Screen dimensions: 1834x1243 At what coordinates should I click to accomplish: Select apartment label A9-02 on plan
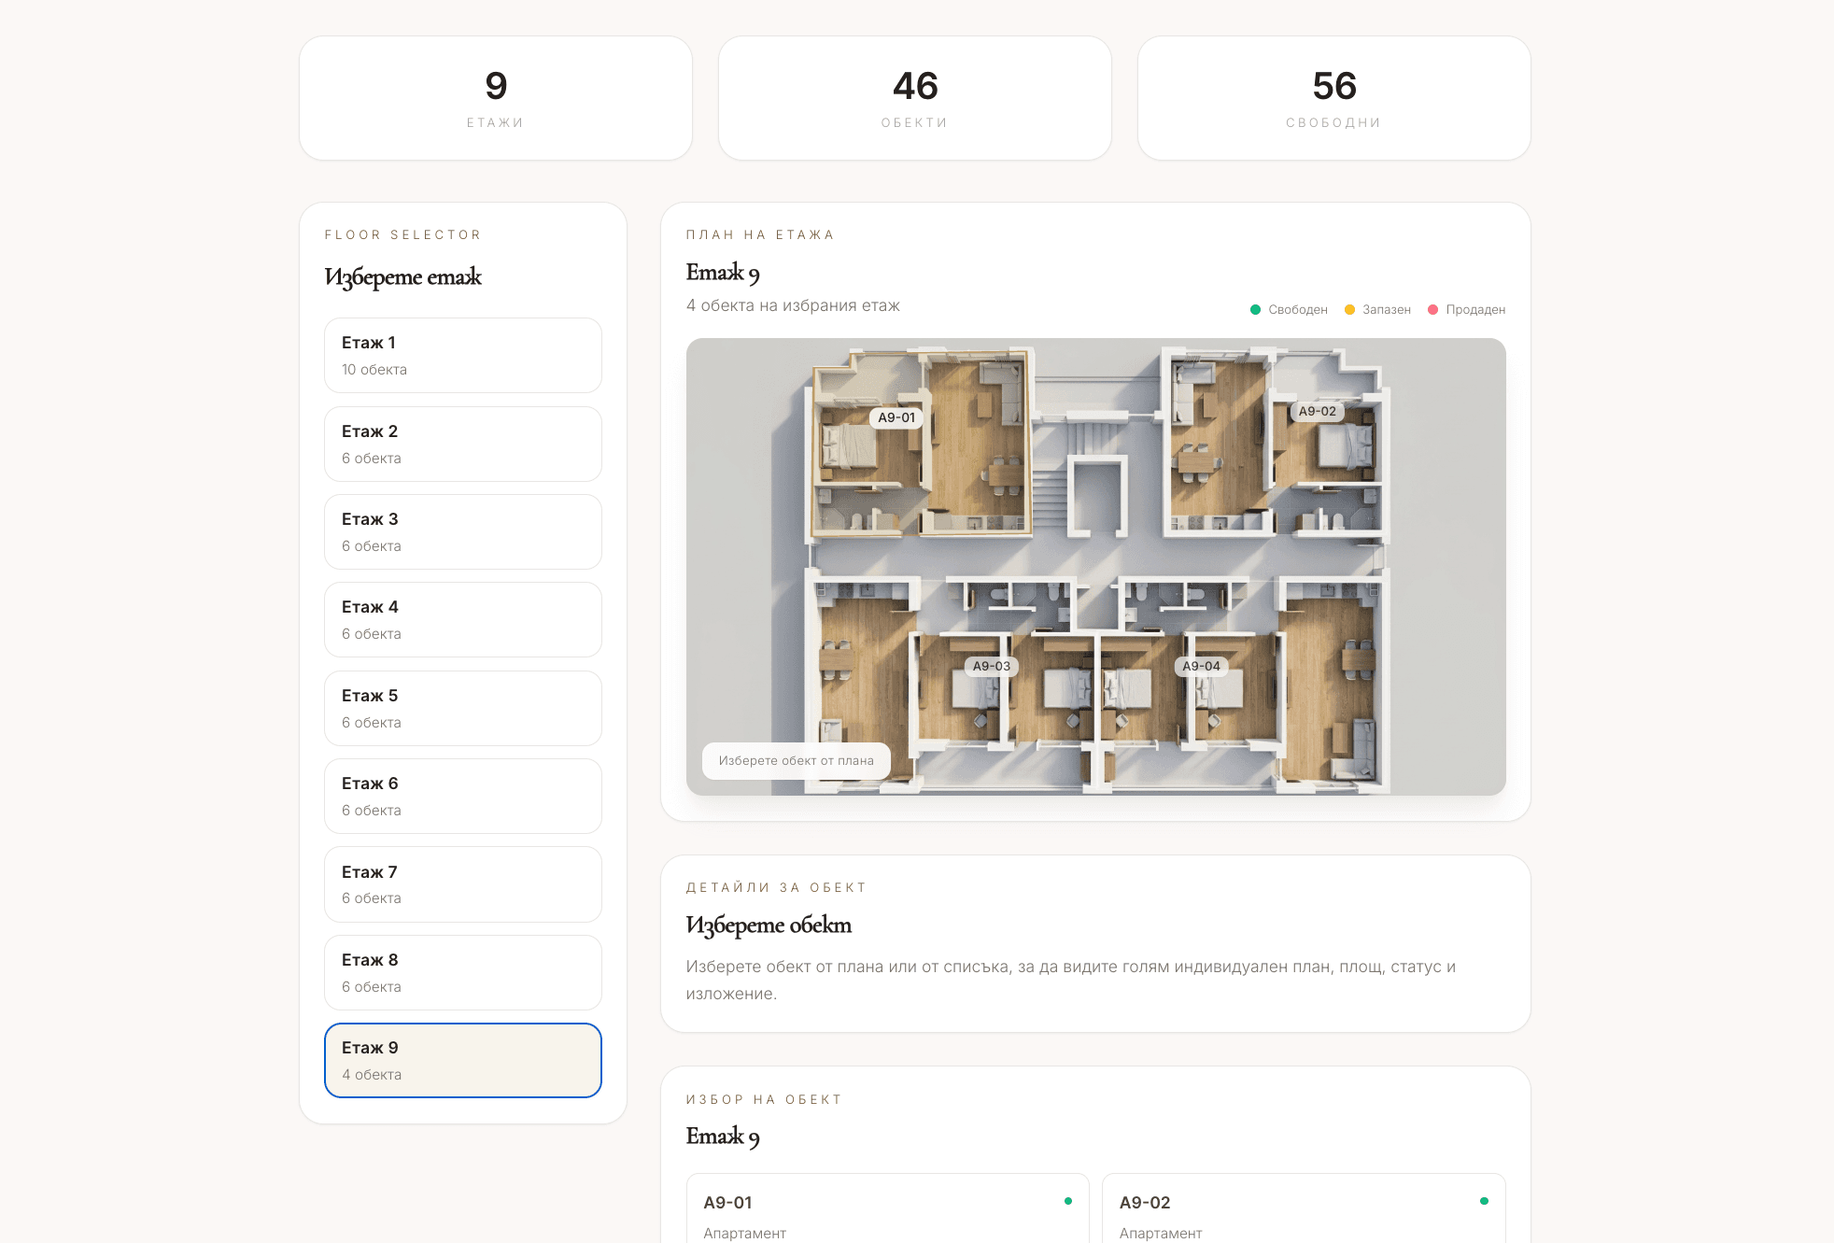pos(1317,411)
